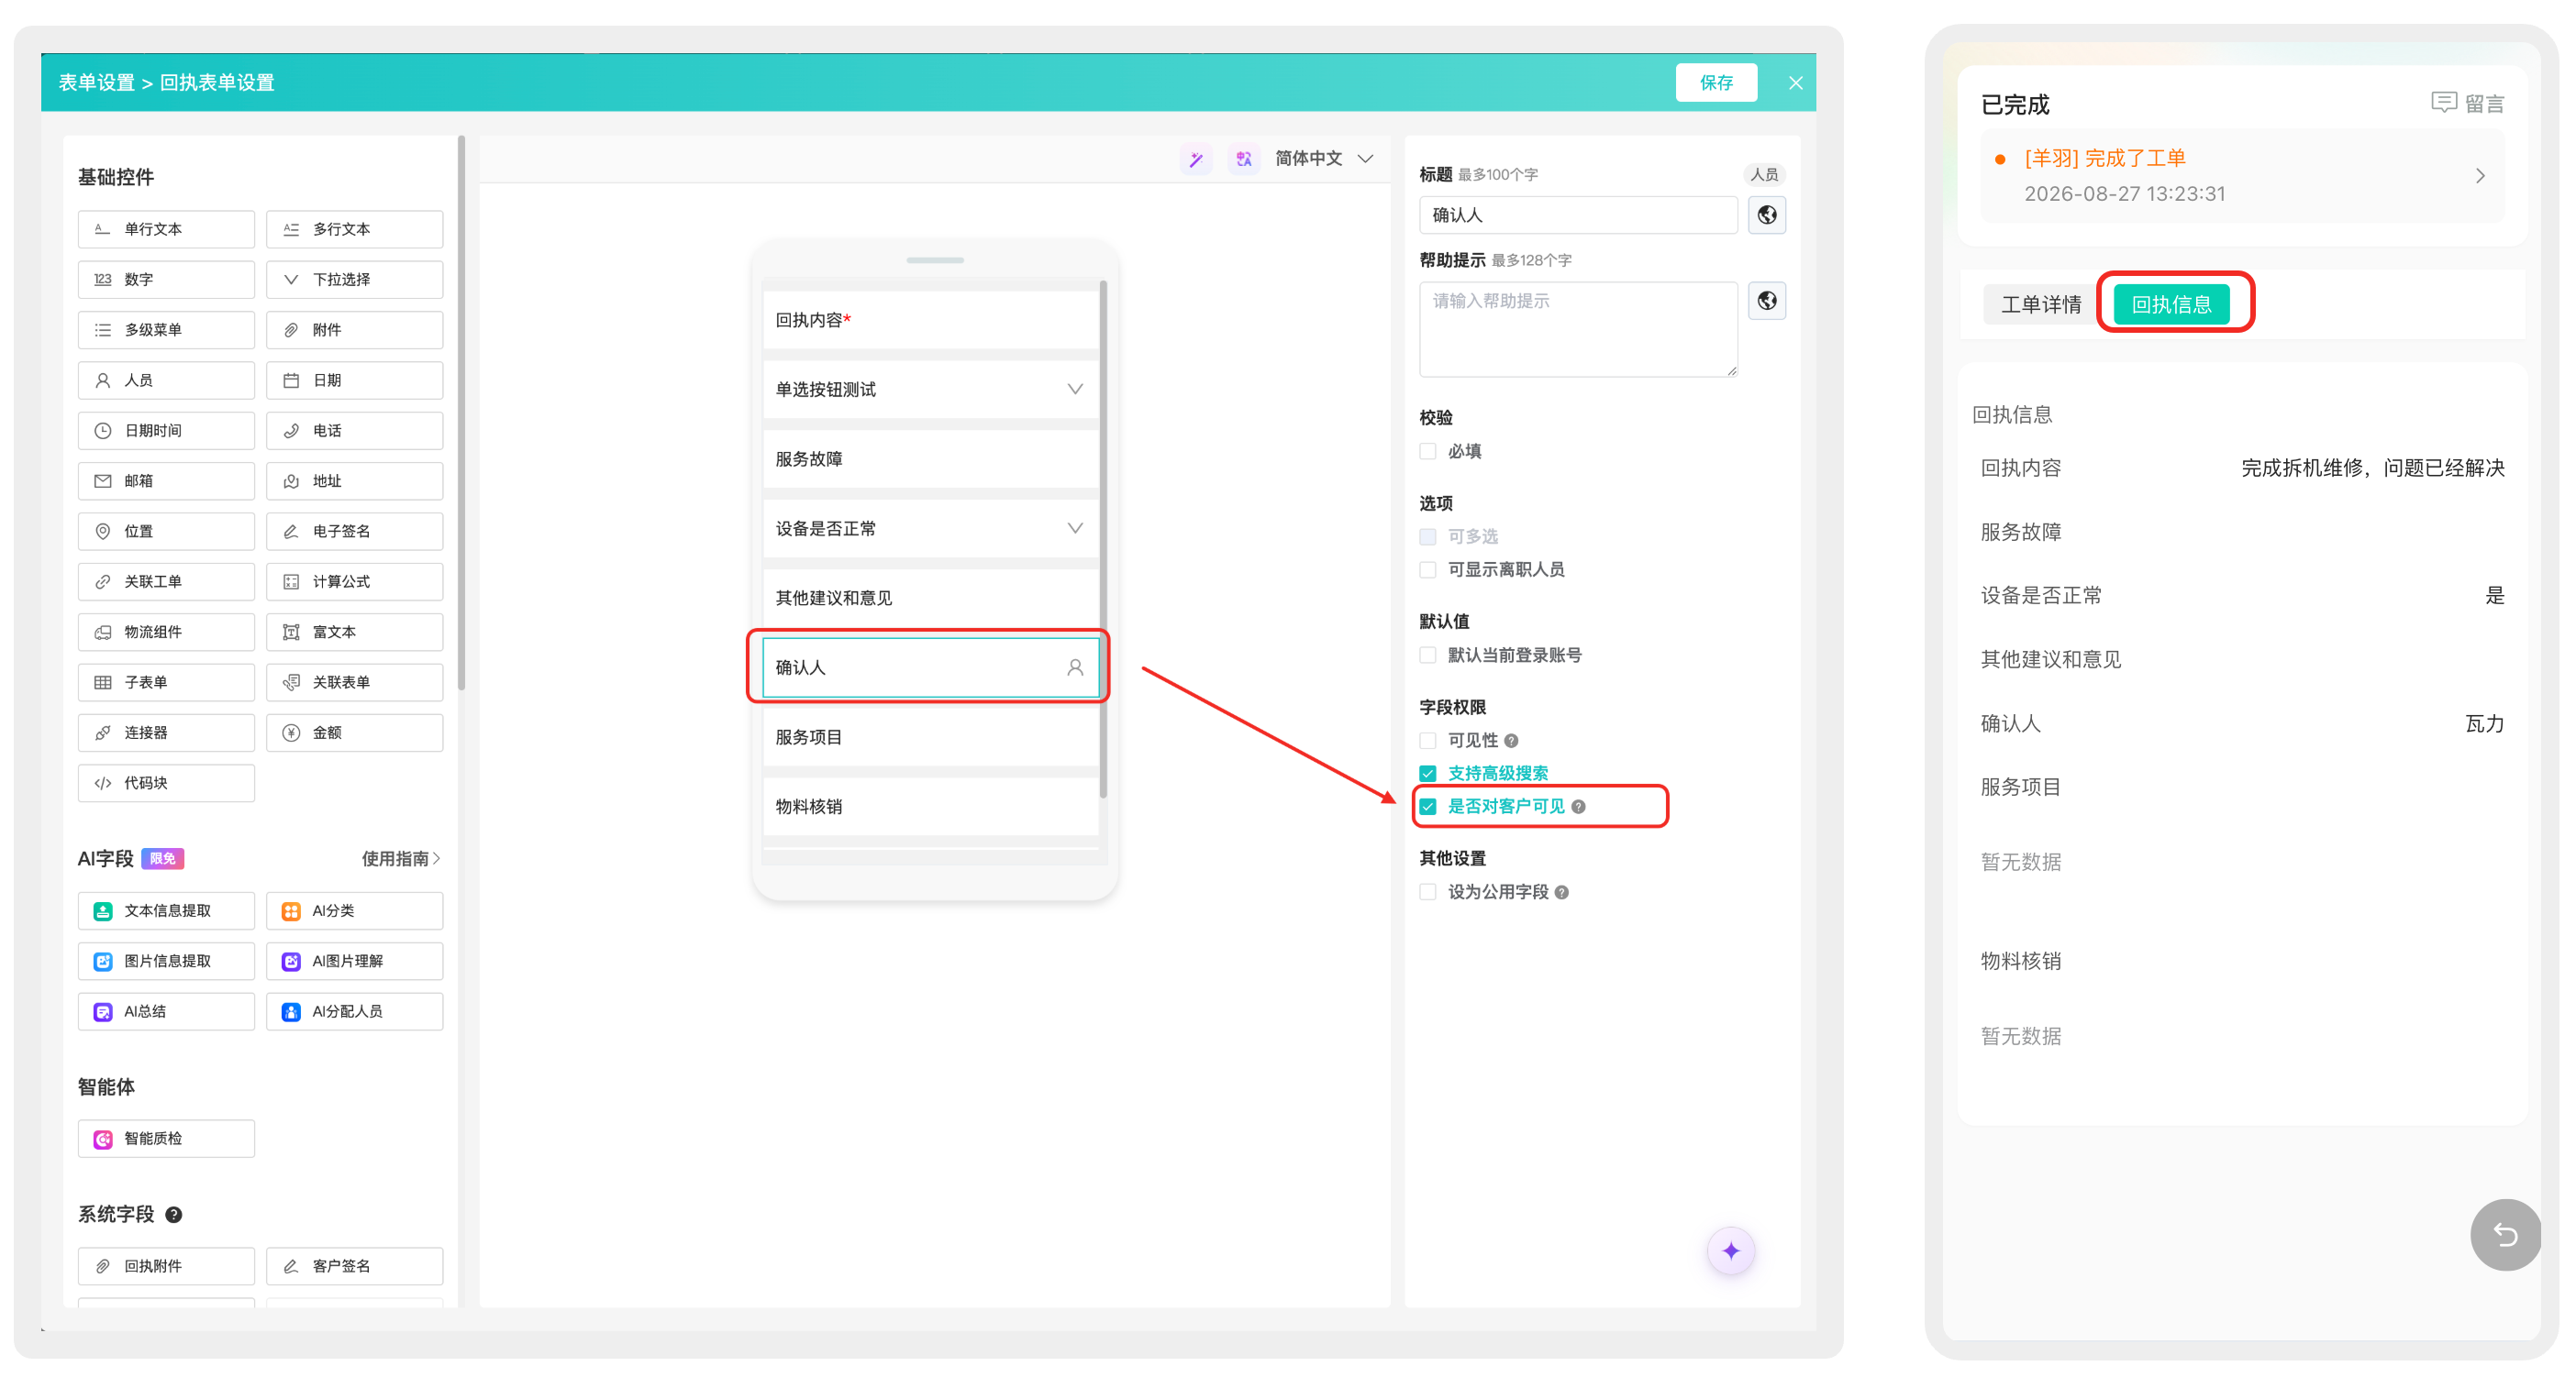2576x1377 pixels.
Task: Open globe translation for 帮助提示 field
Action: 1767,301
